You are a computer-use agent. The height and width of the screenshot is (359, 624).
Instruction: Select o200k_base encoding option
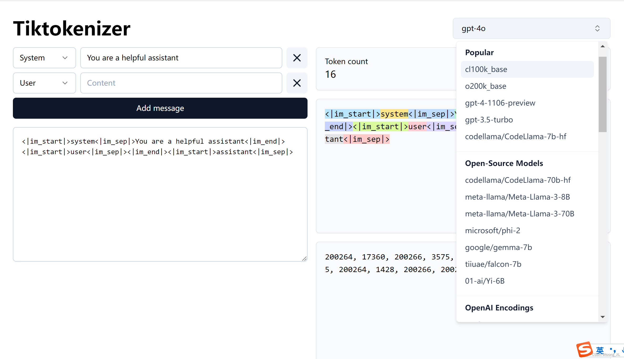tap(486, 86)
